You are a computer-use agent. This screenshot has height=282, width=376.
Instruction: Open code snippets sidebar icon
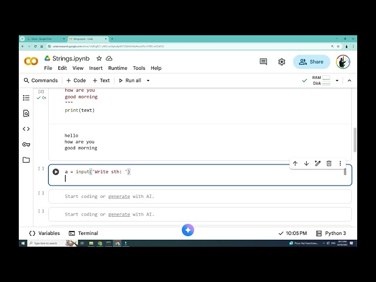coord(26,129)
